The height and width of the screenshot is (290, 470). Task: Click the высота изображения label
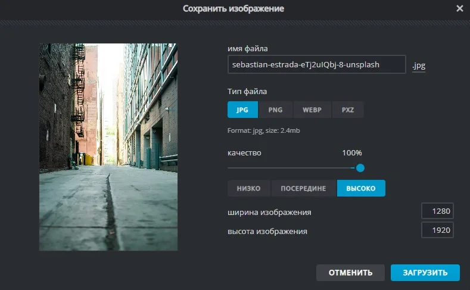[x=267, y=231]
